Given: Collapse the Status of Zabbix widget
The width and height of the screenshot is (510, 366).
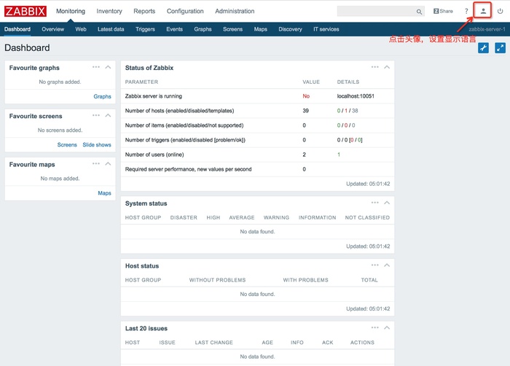Looking at the screenshot, I should coord(387,67).
